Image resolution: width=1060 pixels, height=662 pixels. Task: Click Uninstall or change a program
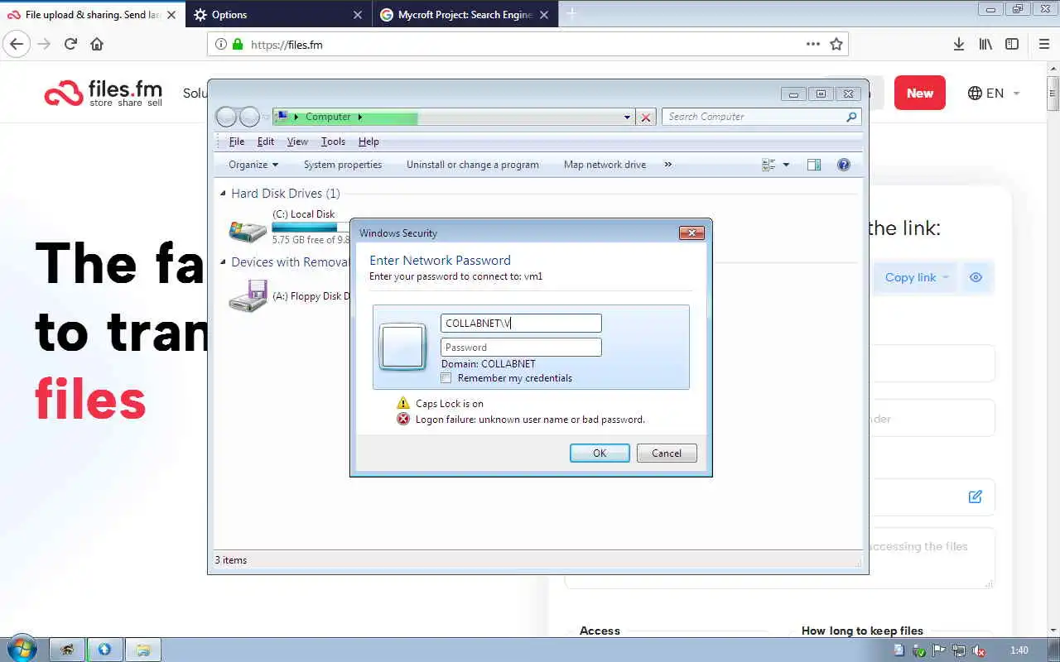(x=473, y=165)
